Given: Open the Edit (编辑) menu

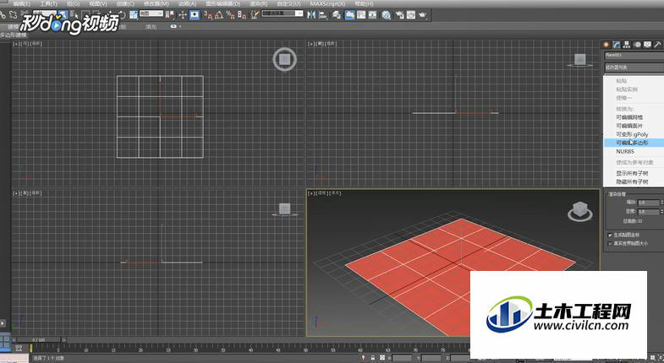Looking at the screenshot, I should point(21,4).
